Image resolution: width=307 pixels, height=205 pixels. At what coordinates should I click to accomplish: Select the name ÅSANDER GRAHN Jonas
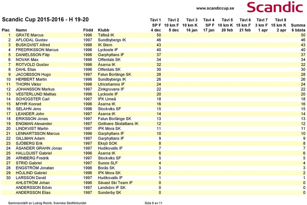coord(39,148)
